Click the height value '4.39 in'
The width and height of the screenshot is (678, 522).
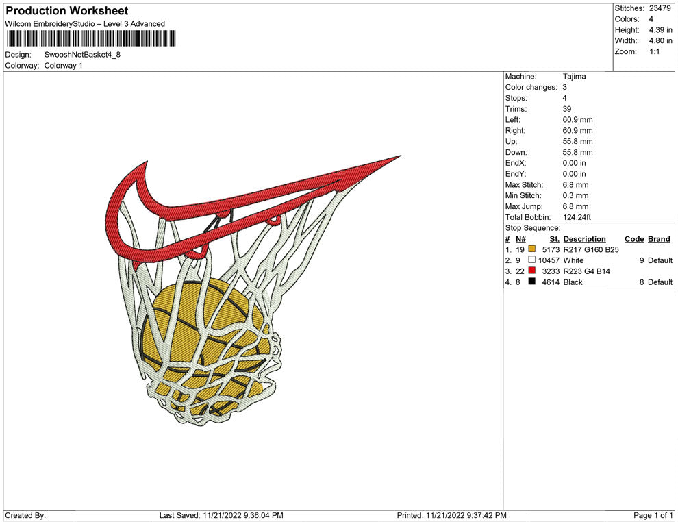[x=661, y=30]
